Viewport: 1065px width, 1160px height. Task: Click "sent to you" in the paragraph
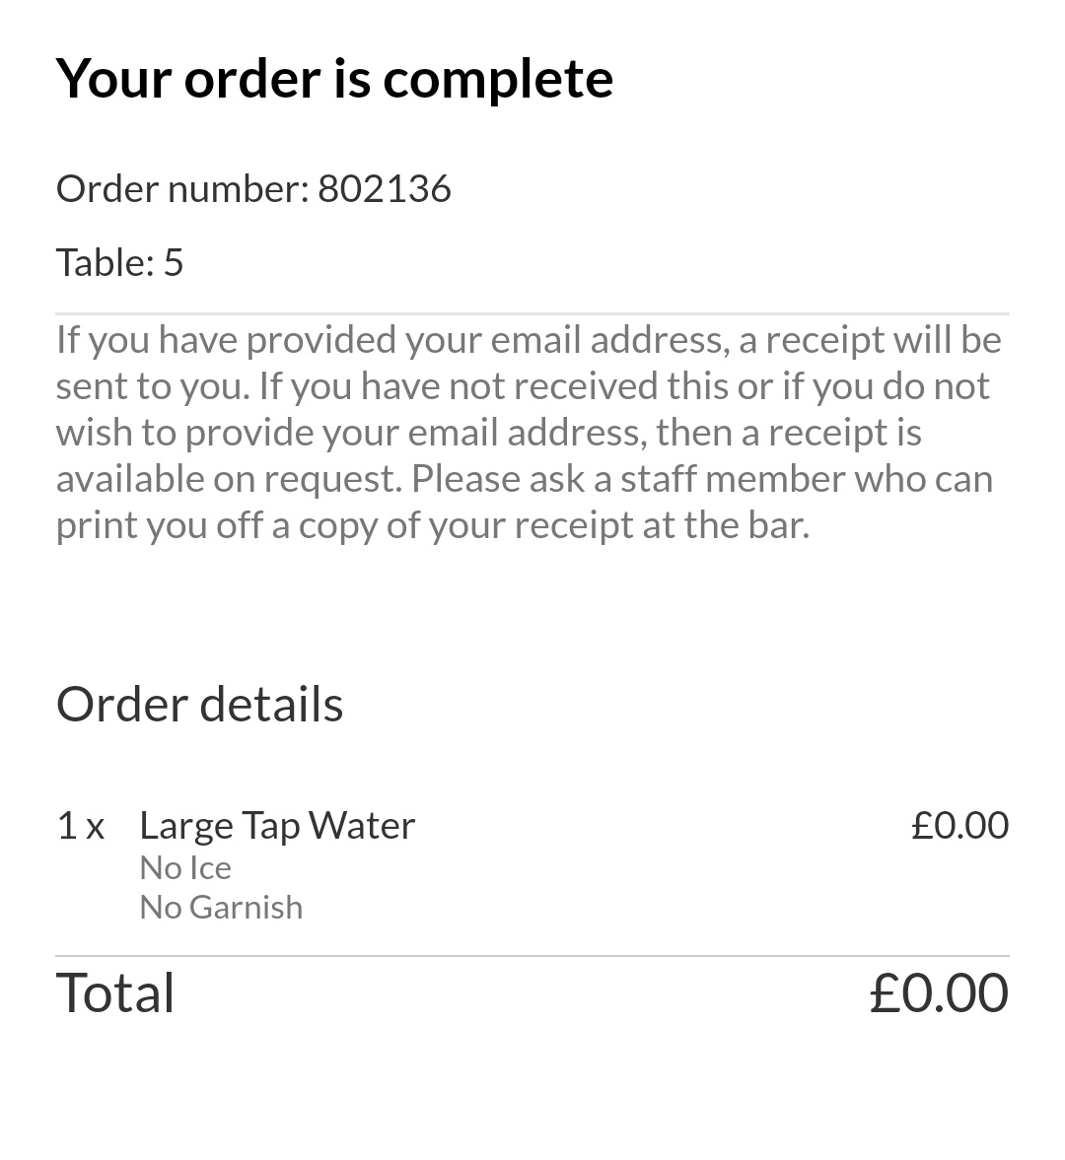click(x=152, y=385)
